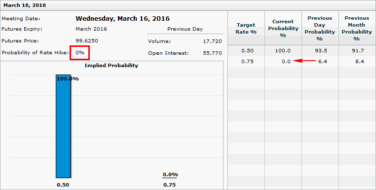Click the Probability of Rate Hike label
The width and height of the screenshot is (376, 190).
click(x=35, y=52)
